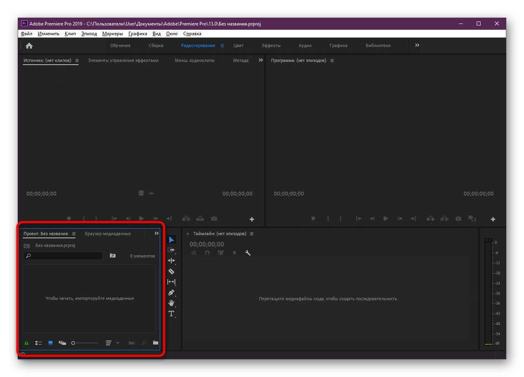524x377 pixels.
Task: Select the Type tool
Action: 172,314
